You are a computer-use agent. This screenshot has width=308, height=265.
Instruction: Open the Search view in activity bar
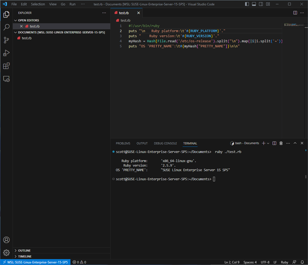pyautogui.click(x=6, y=27)
